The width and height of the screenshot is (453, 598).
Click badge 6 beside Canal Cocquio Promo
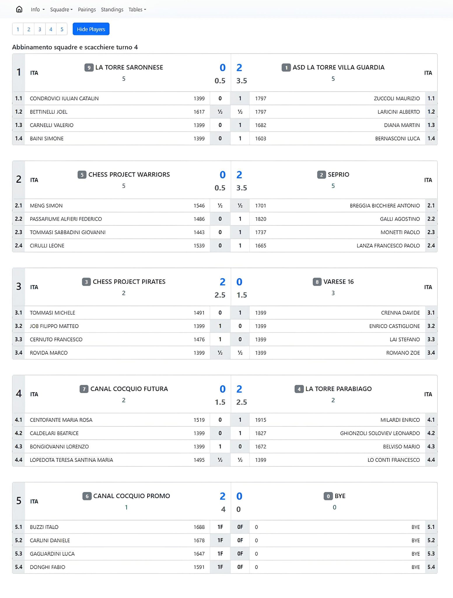(x=86, y=496)
